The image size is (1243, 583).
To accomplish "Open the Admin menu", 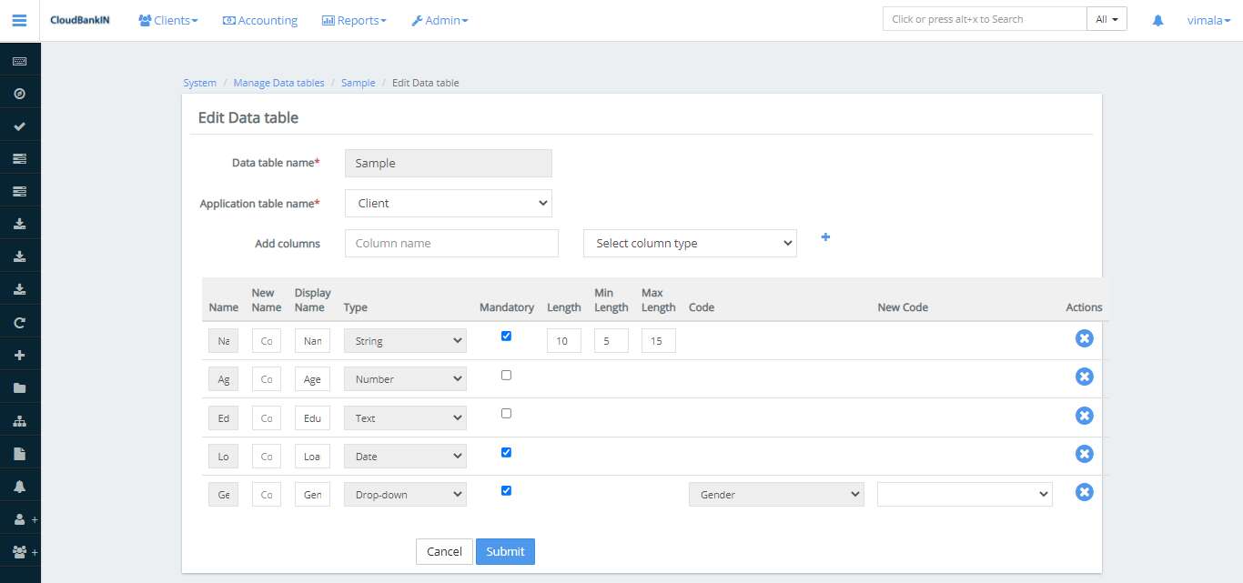I will [440, 20].
